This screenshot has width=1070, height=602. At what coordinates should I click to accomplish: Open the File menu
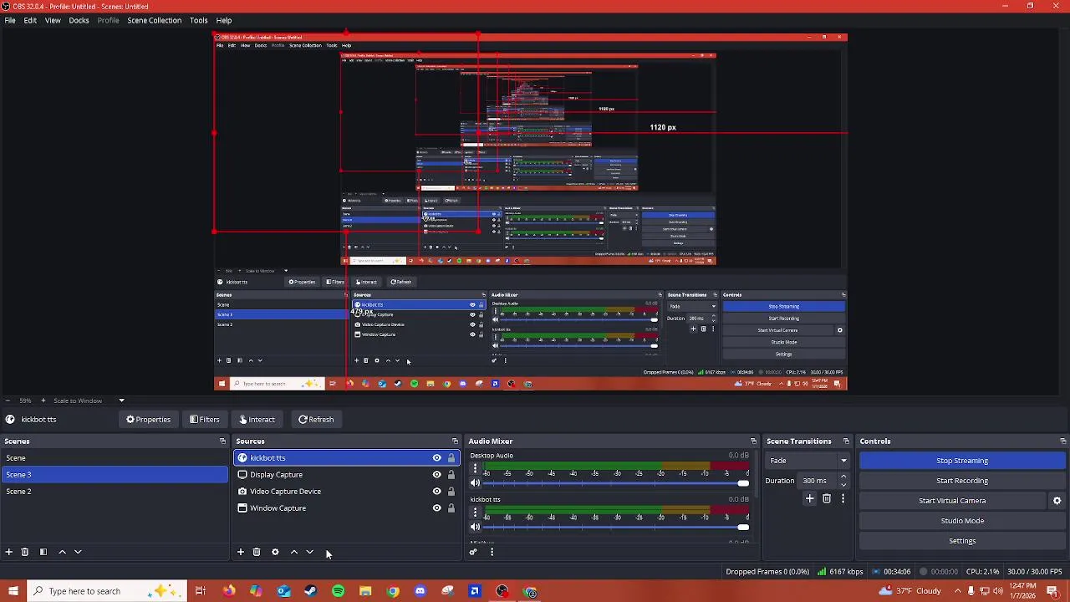click(10, 20)
